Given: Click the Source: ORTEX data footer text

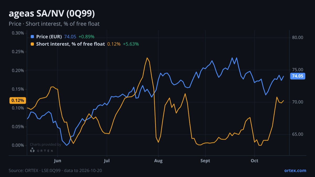Looking at the screenshot, I should 55,170.
